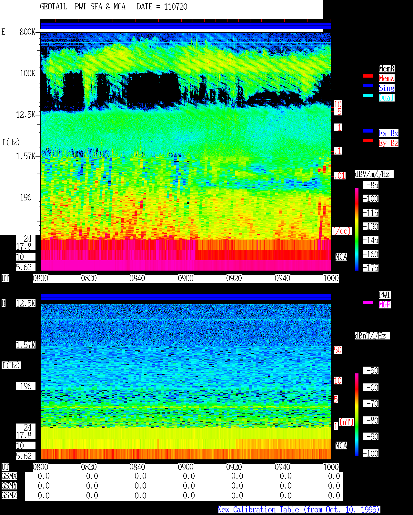The height and width of the screenshot is (515, 413).
Task: Click the blue Sing legend swatch
Action: 368,86
